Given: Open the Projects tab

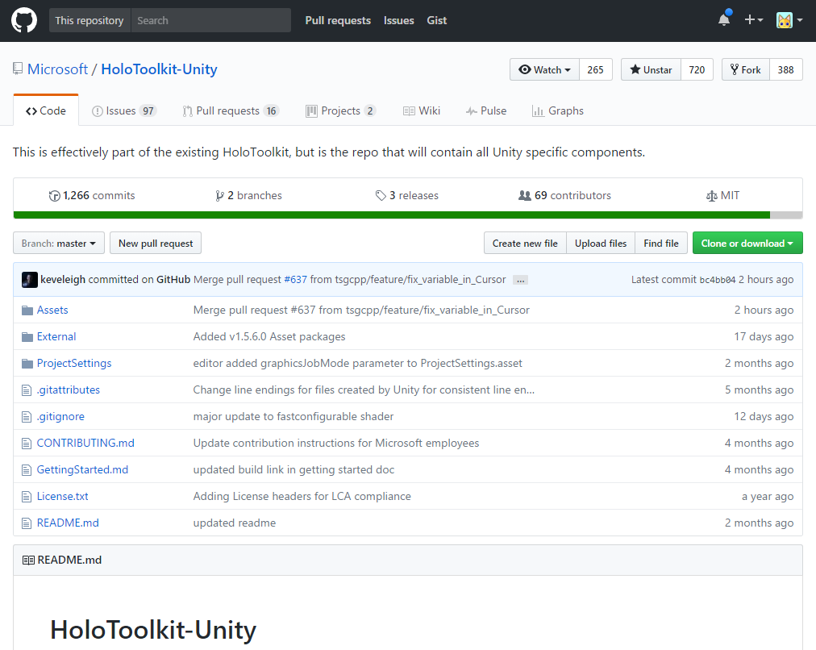Looking at the screenshot, I should 341,110.
